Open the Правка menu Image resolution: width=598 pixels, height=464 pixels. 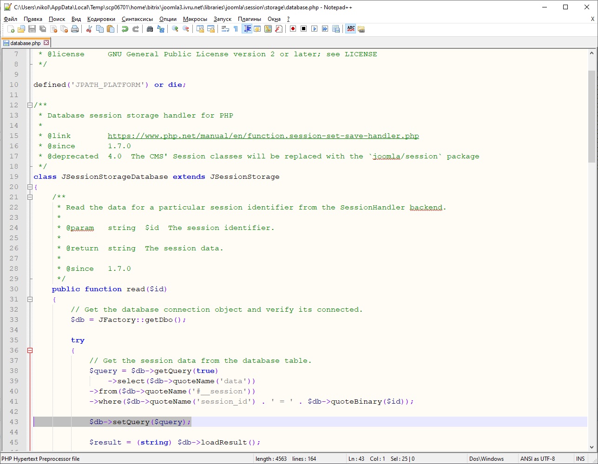point(33,19)
